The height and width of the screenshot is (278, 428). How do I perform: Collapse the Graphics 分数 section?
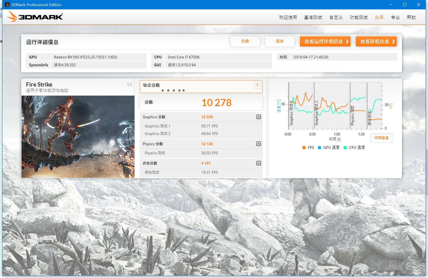258,117
